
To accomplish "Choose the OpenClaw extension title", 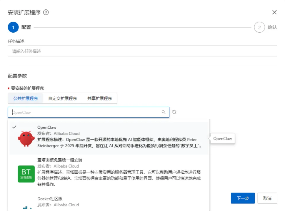I will tap(47, 128).
